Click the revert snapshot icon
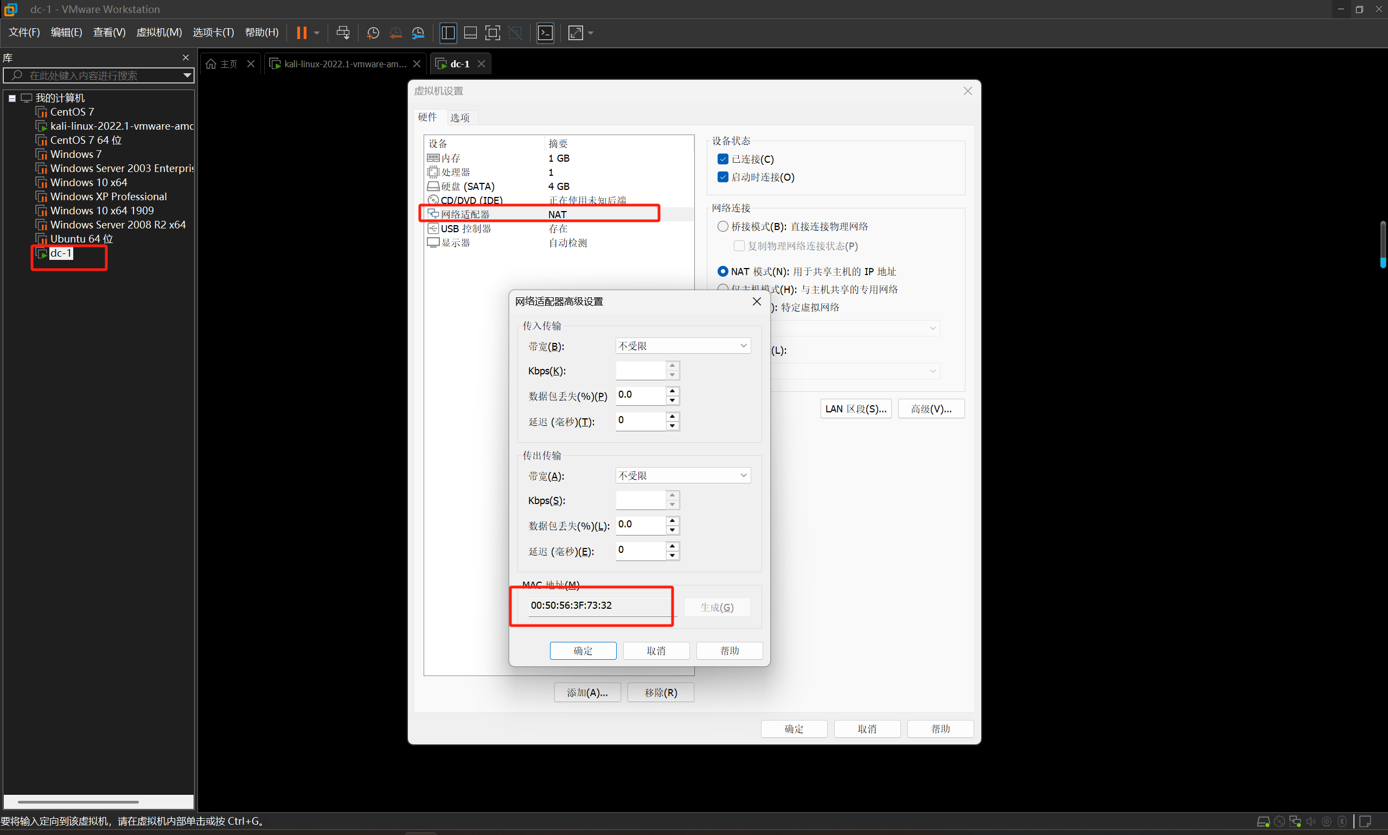This screenshot has height=835, width=1388. click(395, 33)
